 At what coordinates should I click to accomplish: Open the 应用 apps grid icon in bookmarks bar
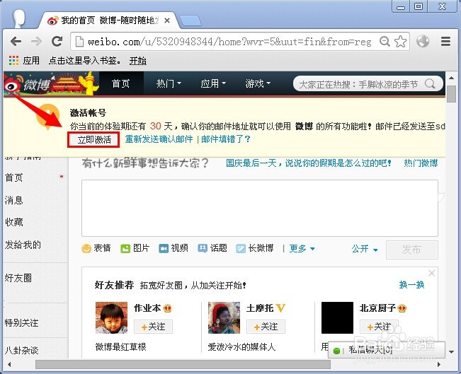click(13, 61)
